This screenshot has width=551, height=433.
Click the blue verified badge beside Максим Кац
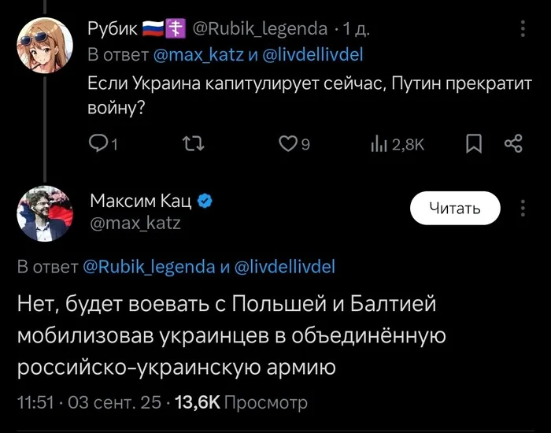click(203, 201)
